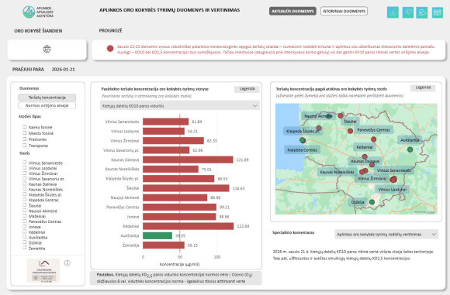Check the Pramonės station type
This screenshot has height=295, width=450.
click(x=24, y=139)
